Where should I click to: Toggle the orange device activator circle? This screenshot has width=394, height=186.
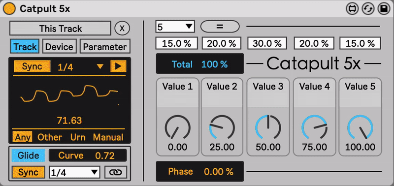[x=9, y=9]
